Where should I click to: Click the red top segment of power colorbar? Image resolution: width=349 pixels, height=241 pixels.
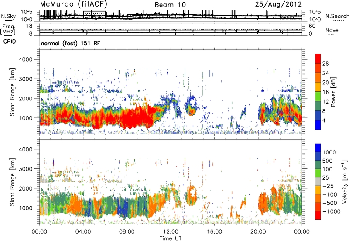[318, 58]
